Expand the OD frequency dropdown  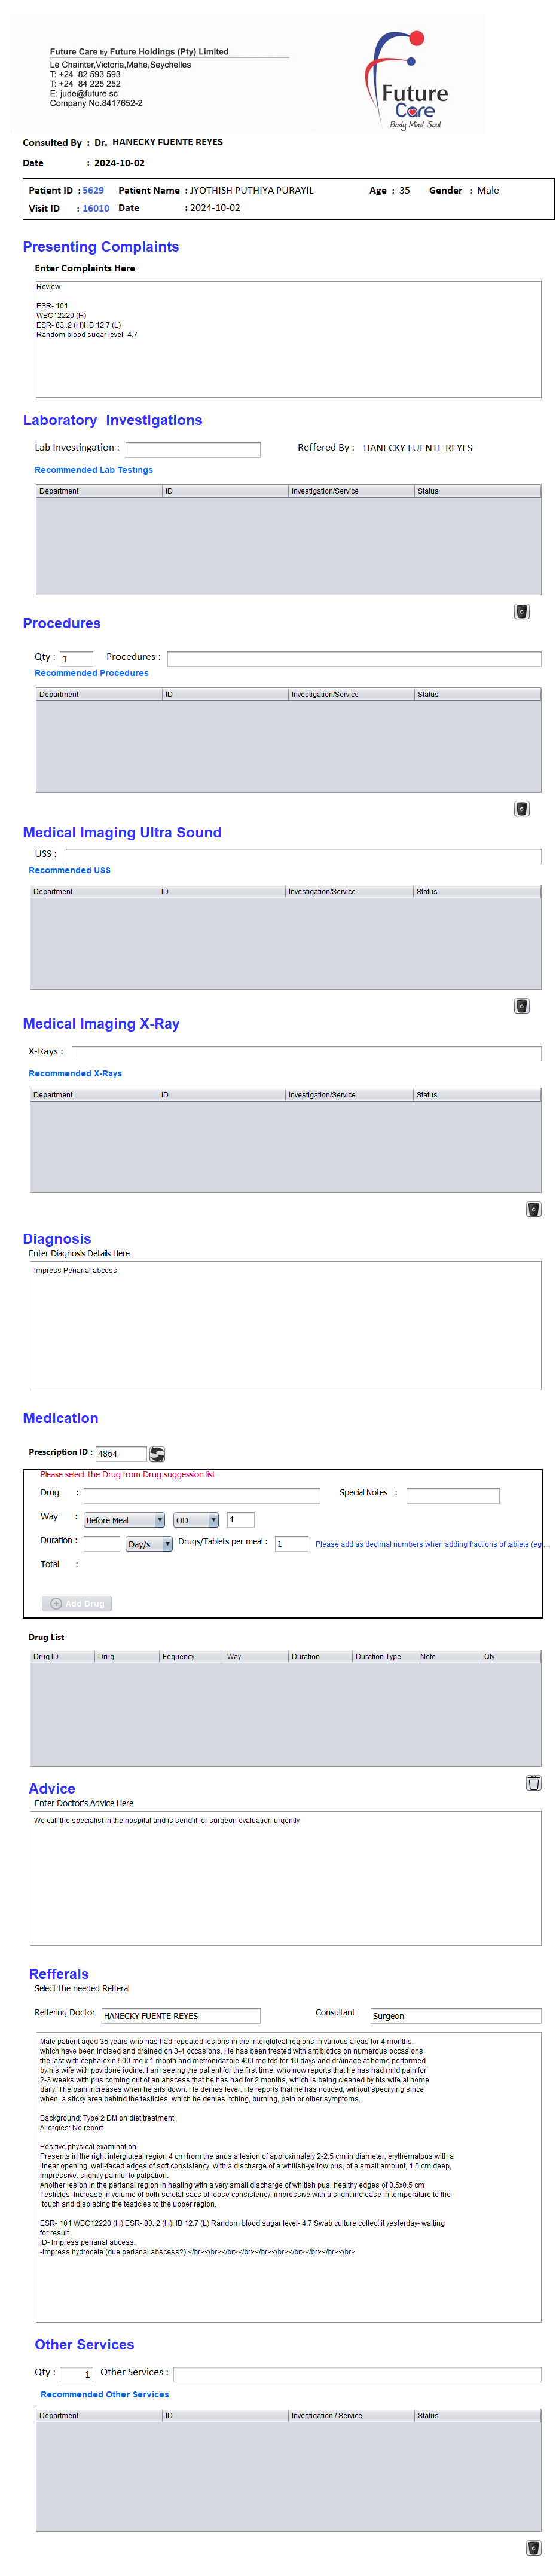(196, 1520)
